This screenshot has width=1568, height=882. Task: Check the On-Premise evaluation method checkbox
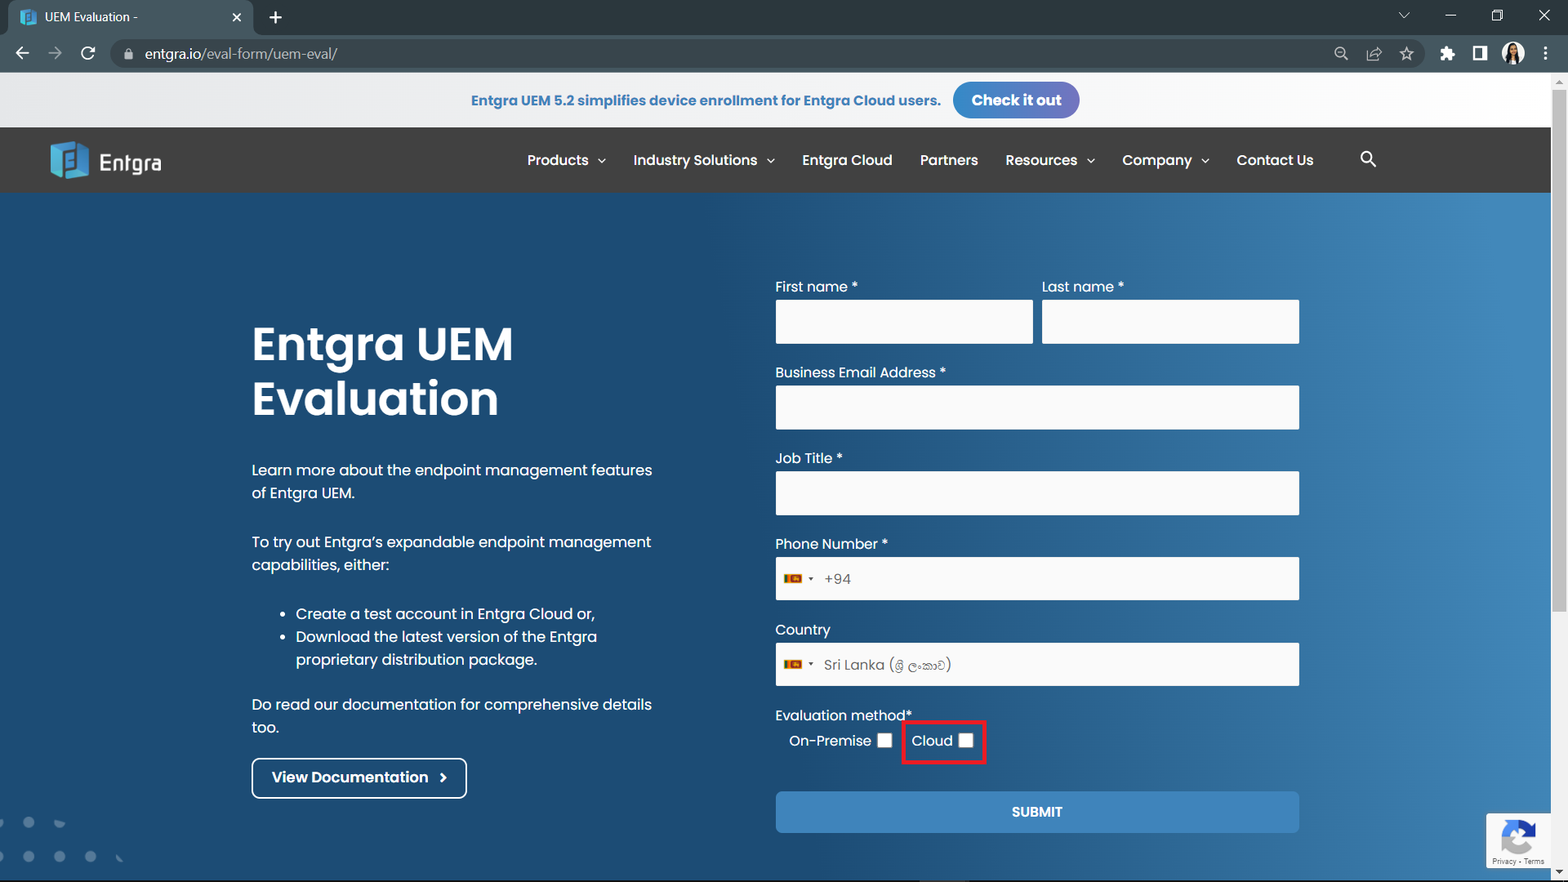tap(884, 741)
